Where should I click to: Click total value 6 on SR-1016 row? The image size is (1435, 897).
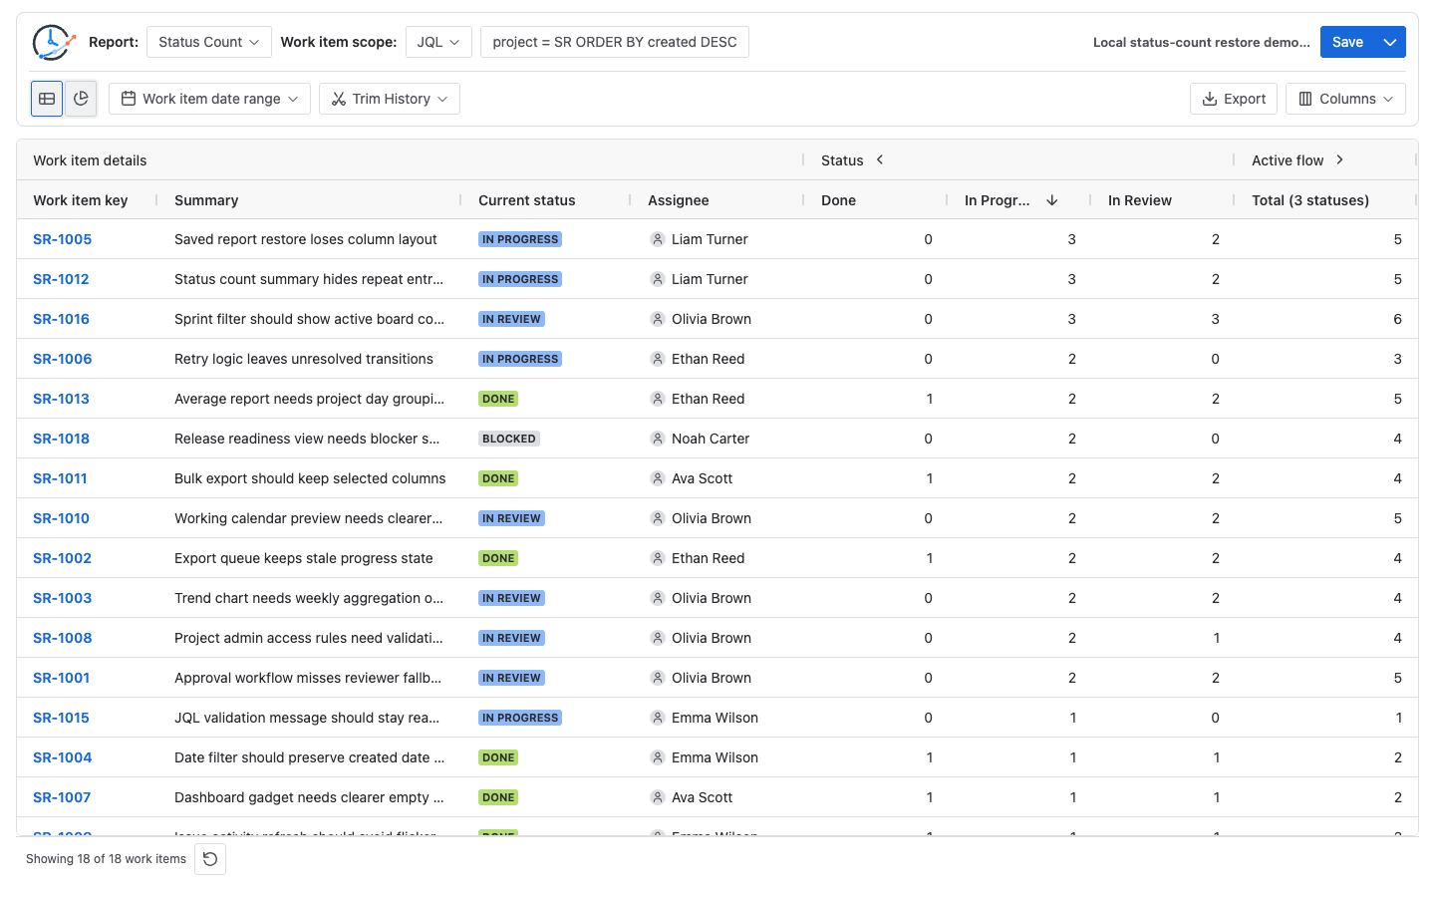[x=1397, y=319]
